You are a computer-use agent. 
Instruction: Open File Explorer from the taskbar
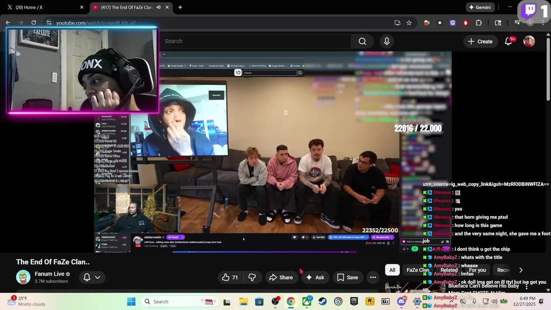(243, 302)
